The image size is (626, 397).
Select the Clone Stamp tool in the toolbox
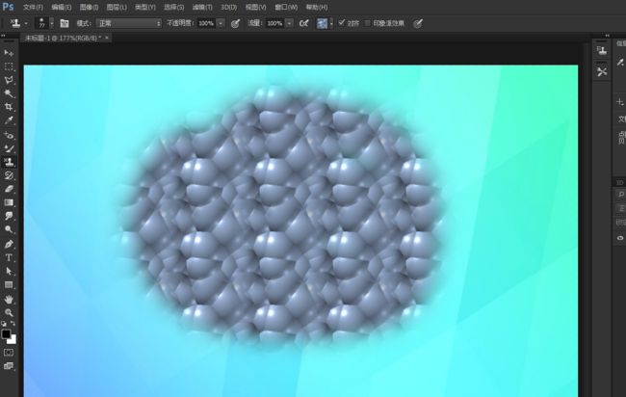[9, 162]
